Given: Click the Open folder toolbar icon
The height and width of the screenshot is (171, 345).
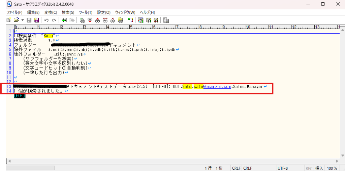Looking at the screenshot, I should 16,20.
